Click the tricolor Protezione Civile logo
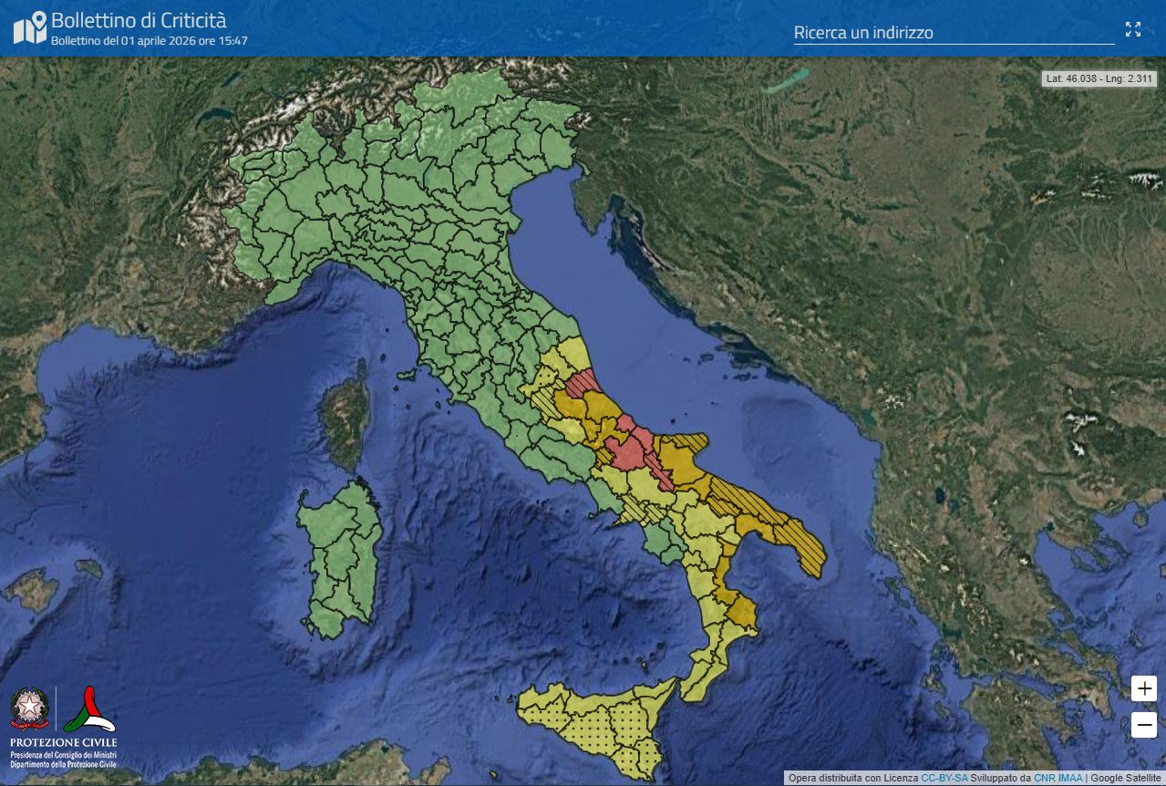 (x=89, y=709)
